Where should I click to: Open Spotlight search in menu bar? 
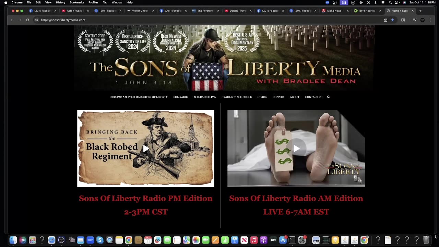(x=390, y=2)
